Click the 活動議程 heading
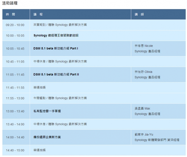The height and width of the screenshot is (157, 187). pos(10,3)
